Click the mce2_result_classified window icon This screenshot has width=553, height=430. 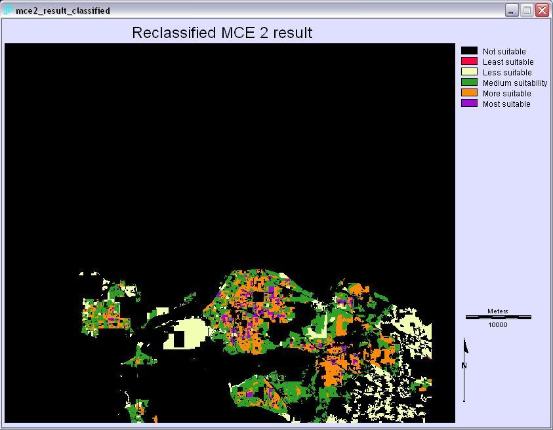9,10
